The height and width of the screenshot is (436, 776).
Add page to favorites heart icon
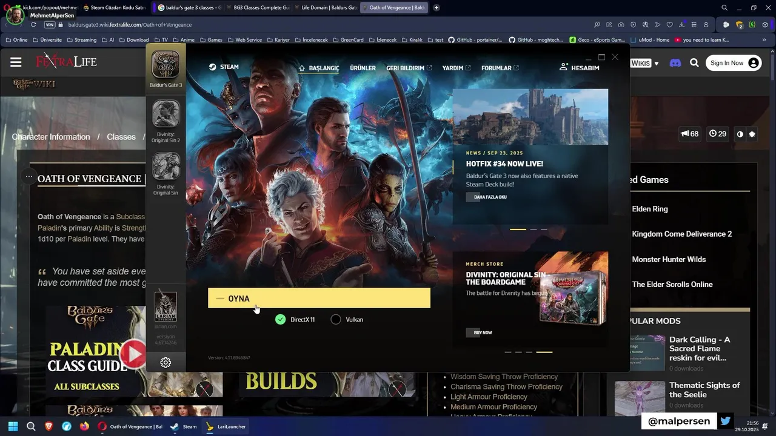[670, 25]
